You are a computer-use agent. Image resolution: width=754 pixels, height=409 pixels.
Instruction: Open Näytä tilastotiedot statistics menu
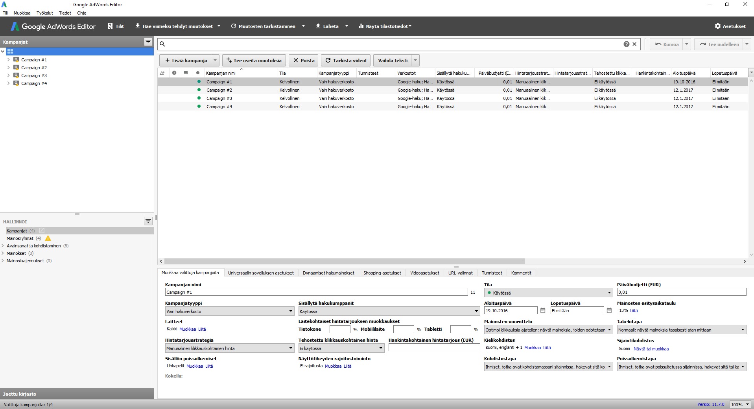[385, 26]
